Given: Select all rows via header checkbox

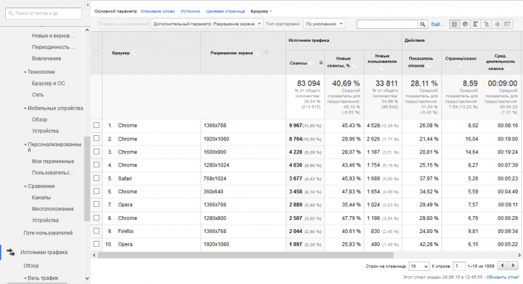Looking at the screenshot, I should point(97,52).
